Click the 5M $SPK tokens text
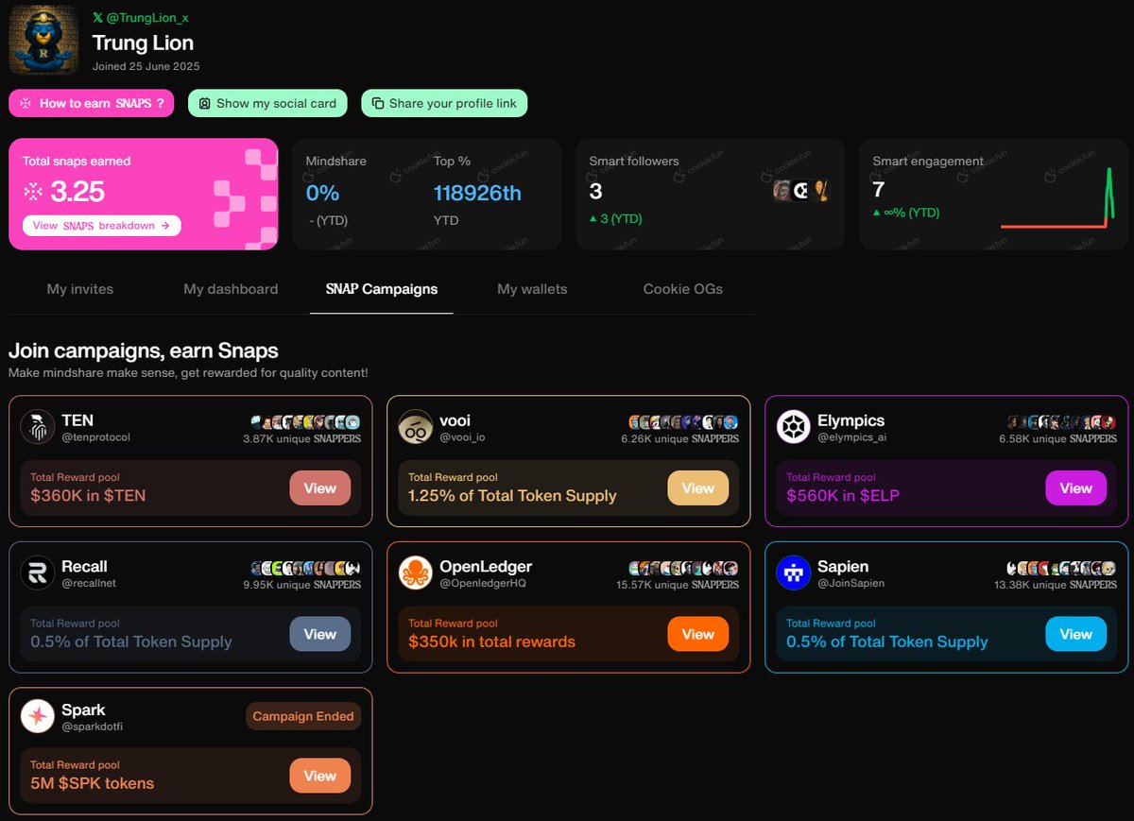The height and width of the screenshot is (821, 1134). (x=92, y=783)
